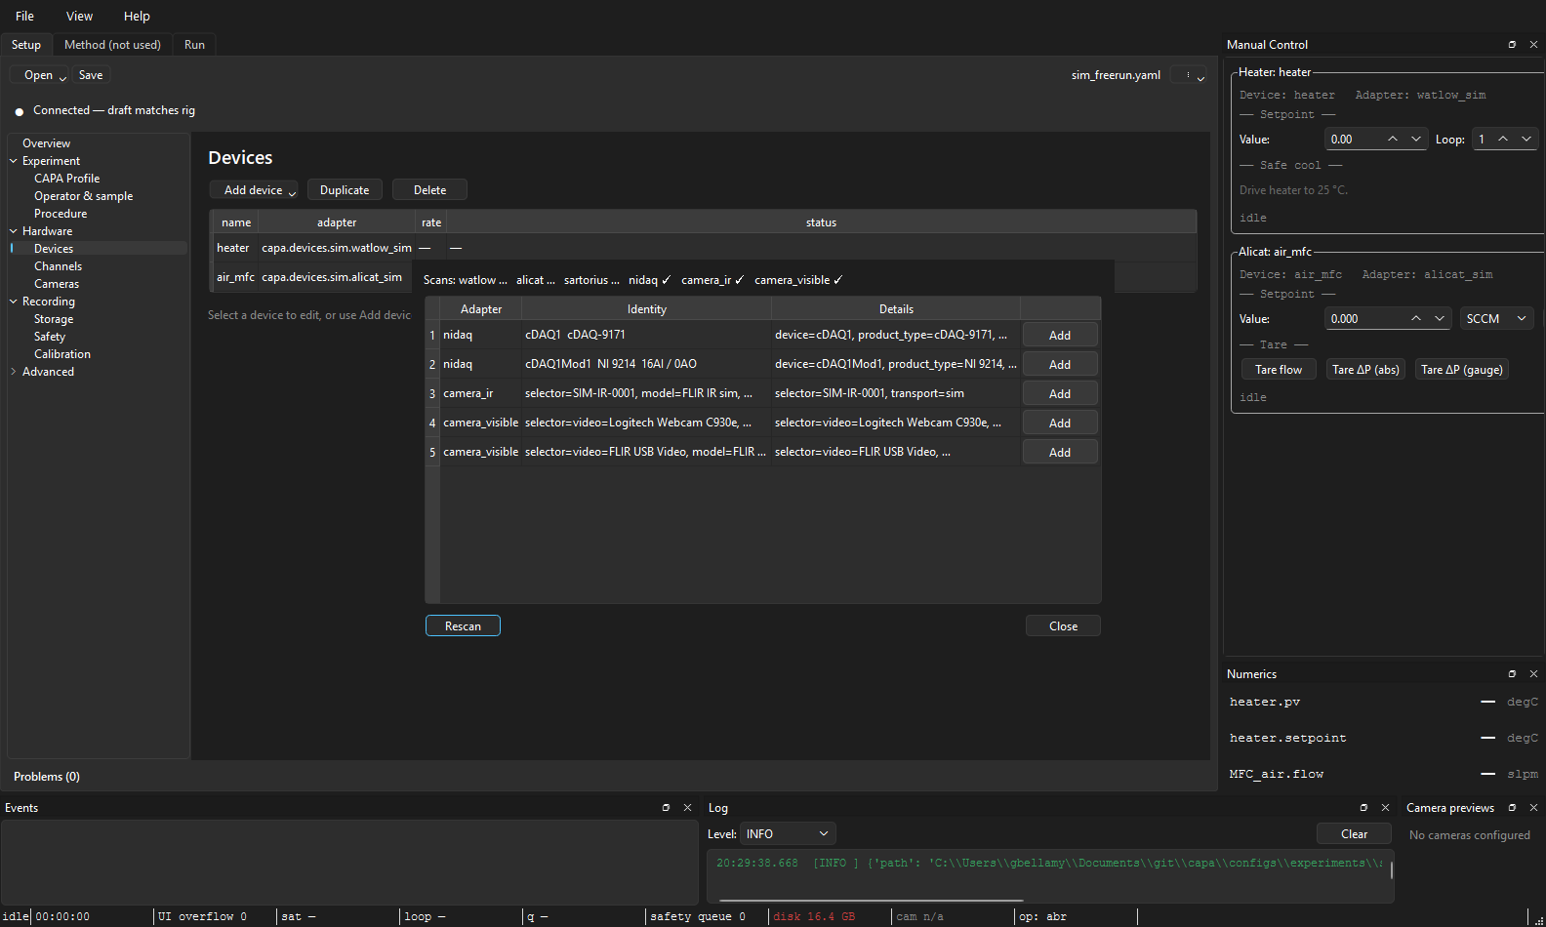Close the Events panel
The width and height of the screenshot is (1546, 927).
click(687, 808)
